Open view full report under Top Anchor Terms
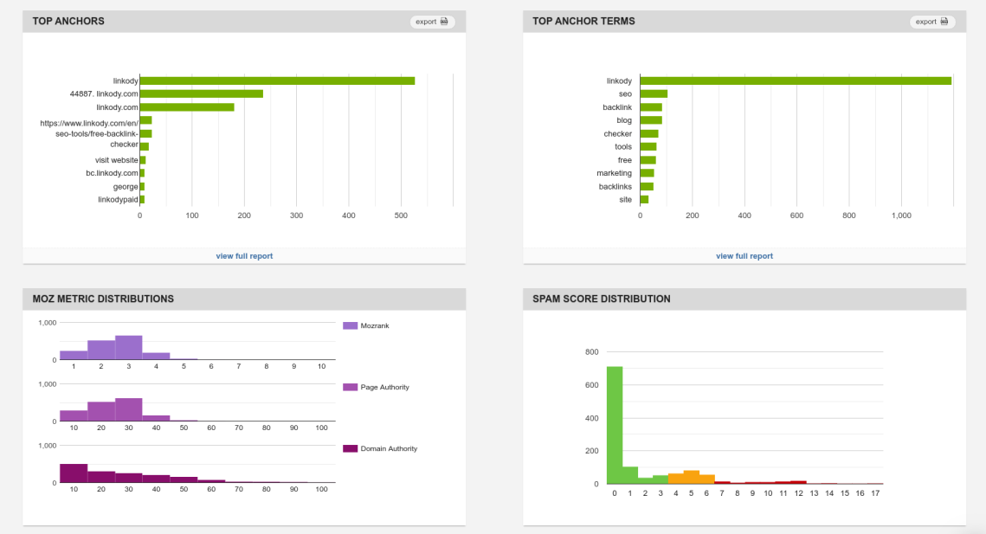986x534 pixels. (744, 255)
